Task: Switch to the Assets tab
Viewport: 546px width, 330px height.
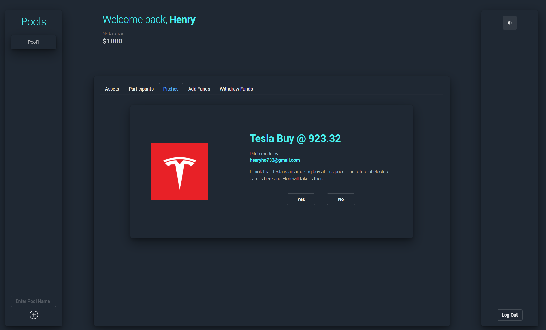Action: [x=112, y=89]
